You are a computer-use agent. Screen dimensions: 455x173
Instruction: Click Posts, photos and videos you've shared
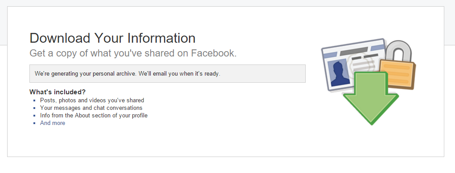(92, 100)
